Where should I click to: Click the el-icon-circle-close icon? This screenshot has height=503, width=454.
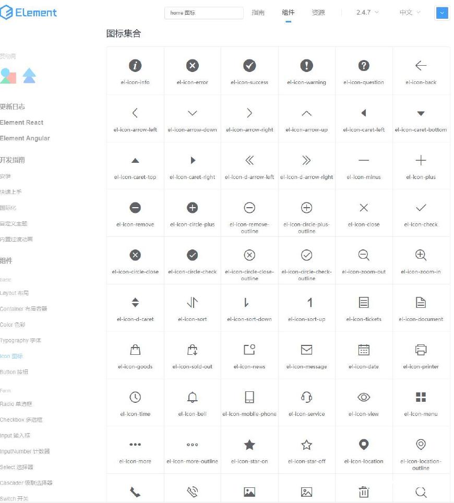click(135, 255)
